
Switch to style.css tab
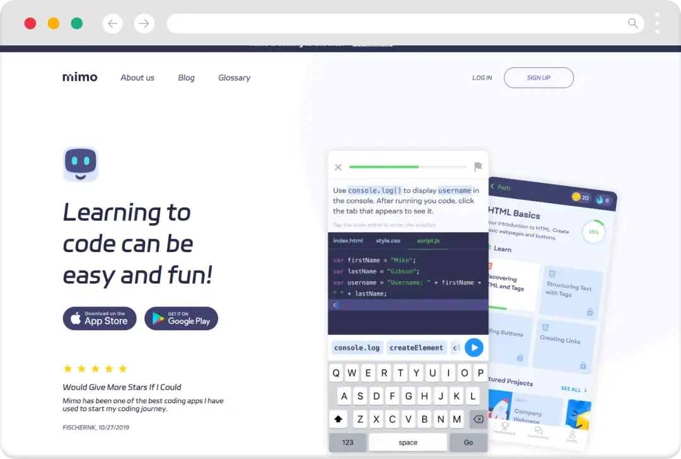[388, 241]
